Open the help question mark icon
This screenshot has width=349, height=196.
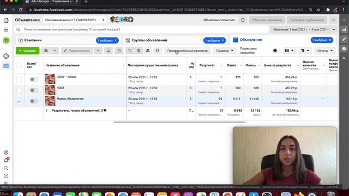point(6,176)
